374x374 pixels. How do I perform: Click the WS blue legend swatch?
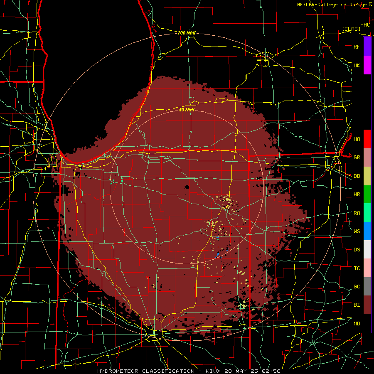[367, 231]
